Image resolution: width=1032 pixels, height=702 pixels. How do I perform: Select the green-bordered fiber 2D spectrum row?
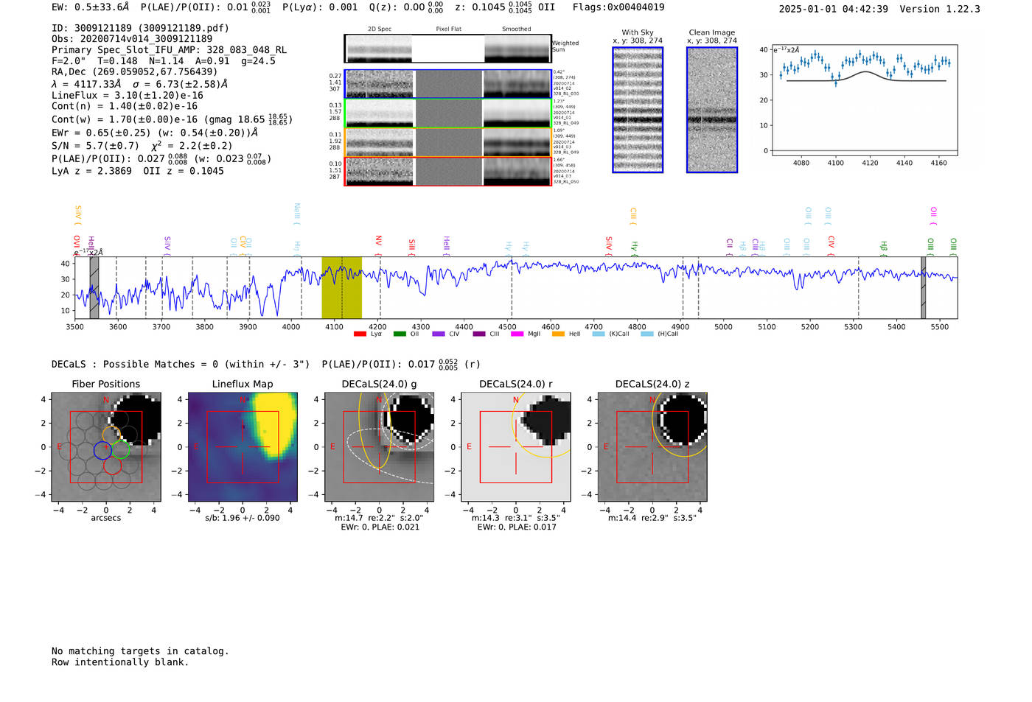click(x=448, y=113)
